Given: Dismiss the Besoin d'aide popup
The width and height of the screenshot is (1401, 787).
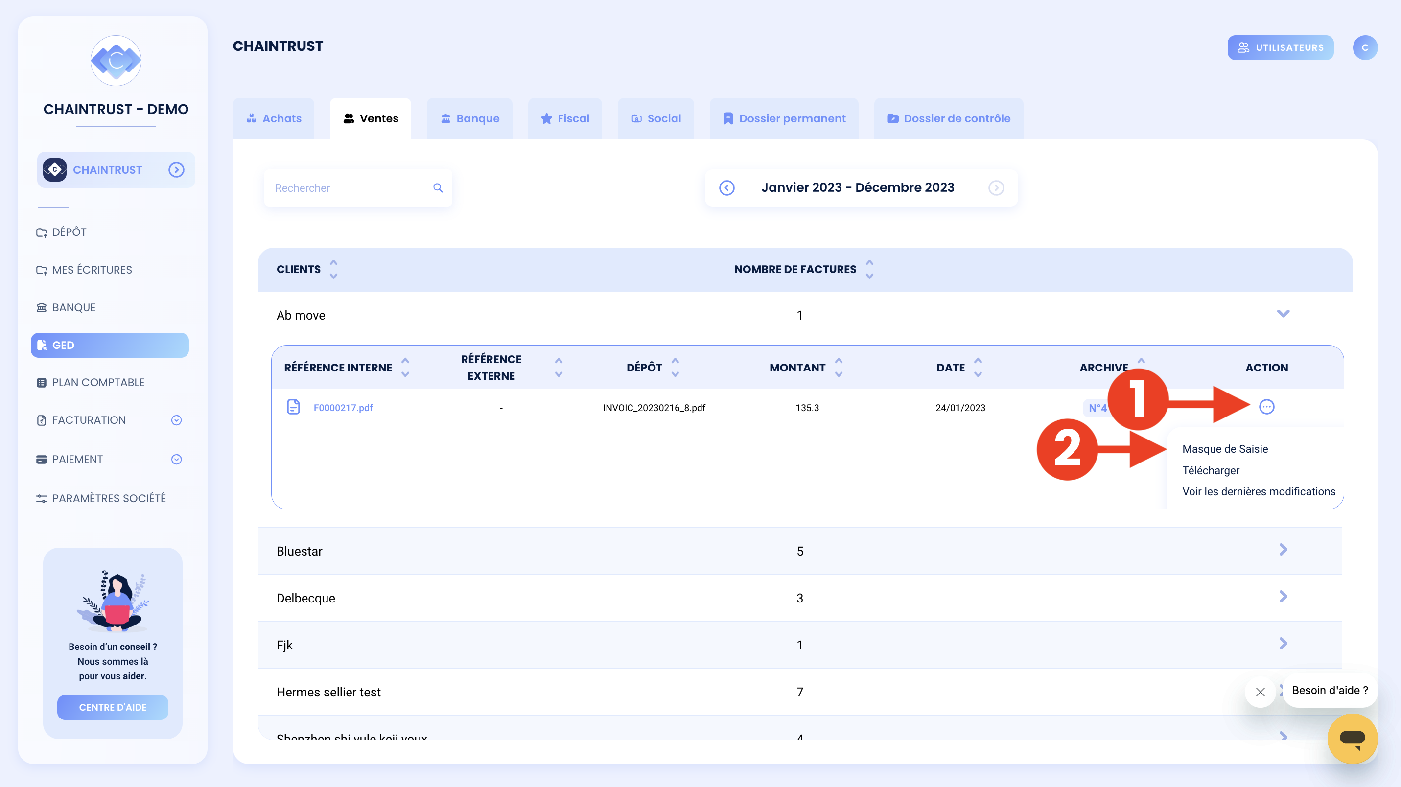Looking at the screenshot, I should 1260,692.
